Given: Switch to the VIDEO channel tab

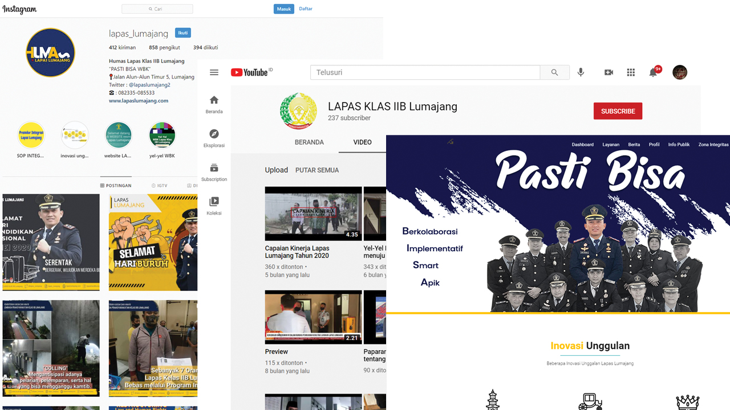Looking at the screenshot, I should point(362,142).
